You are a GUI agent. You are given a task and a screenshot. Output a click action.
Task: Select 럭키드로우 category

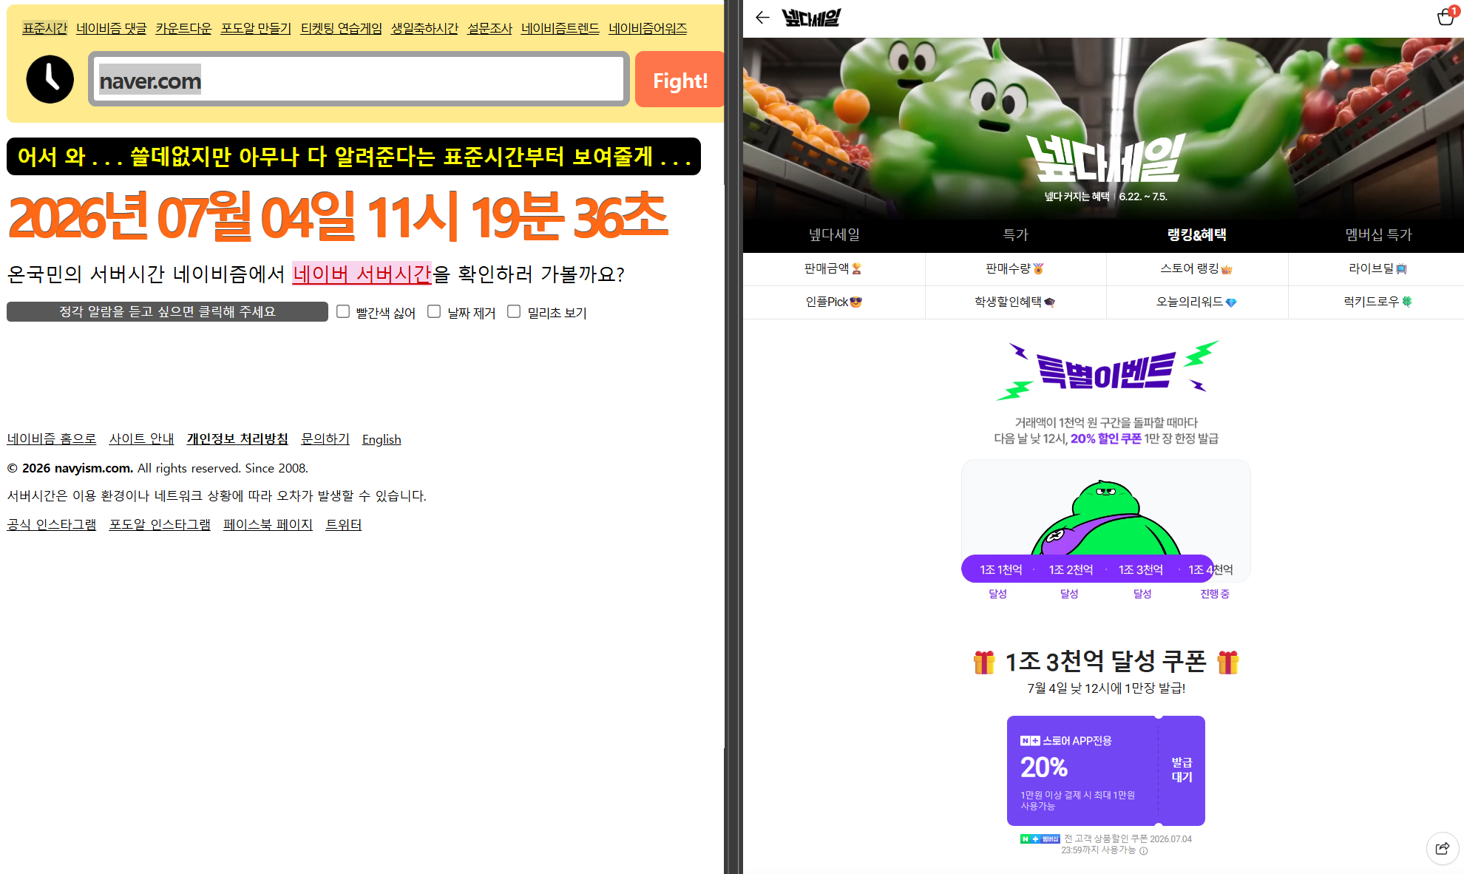click(x=1378, y=302)
